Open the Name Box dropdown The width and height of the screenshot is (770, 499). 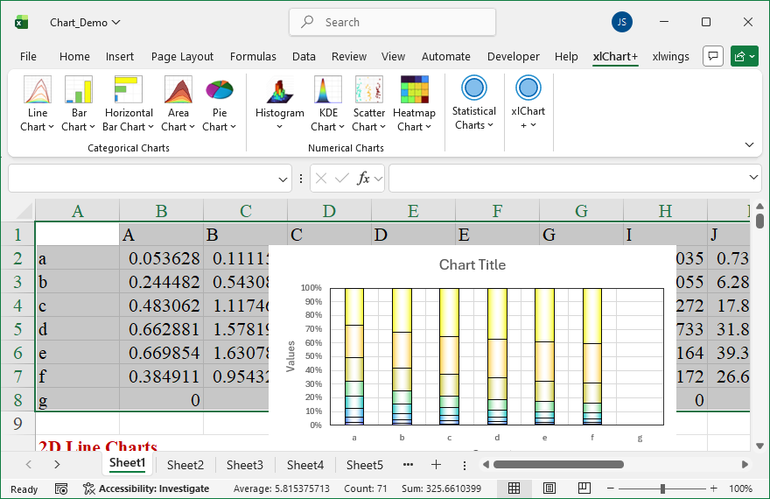point(283,179)
